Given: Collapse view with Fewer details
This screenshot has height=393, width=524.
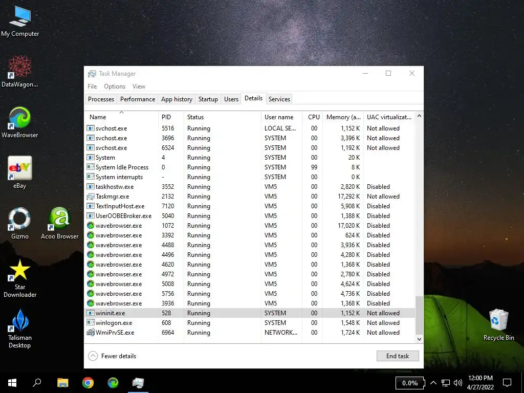Looking at the screenshot, I should coord(112,356).
